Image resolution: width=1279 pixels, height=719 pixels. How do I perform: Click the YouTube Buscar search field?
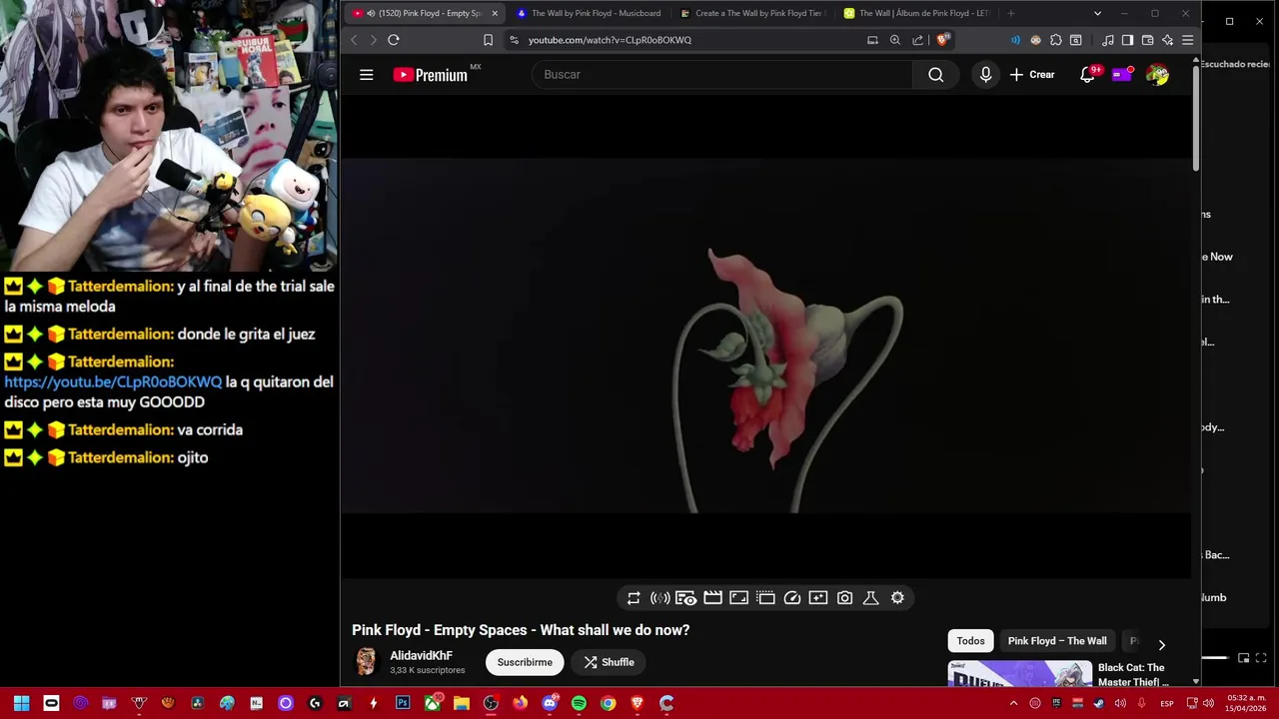[722, 75]
